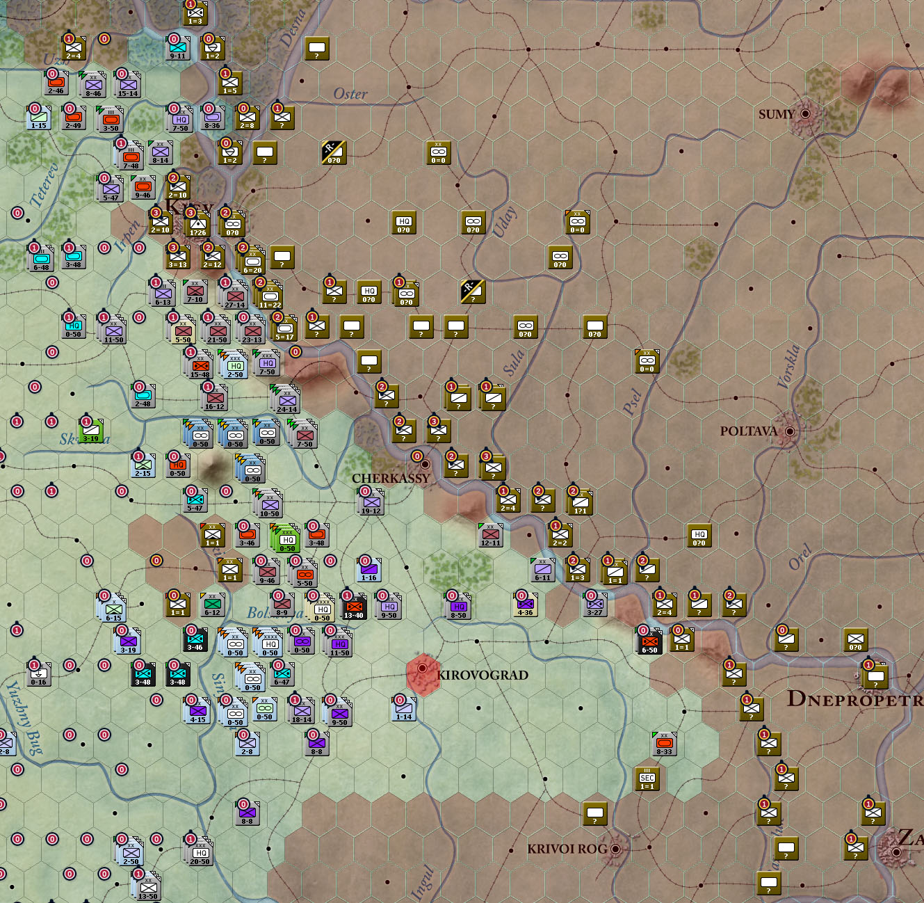Select the purple motorized counter labeled 8-36
This screenshot has height=903, width=924.
point(213,118)
